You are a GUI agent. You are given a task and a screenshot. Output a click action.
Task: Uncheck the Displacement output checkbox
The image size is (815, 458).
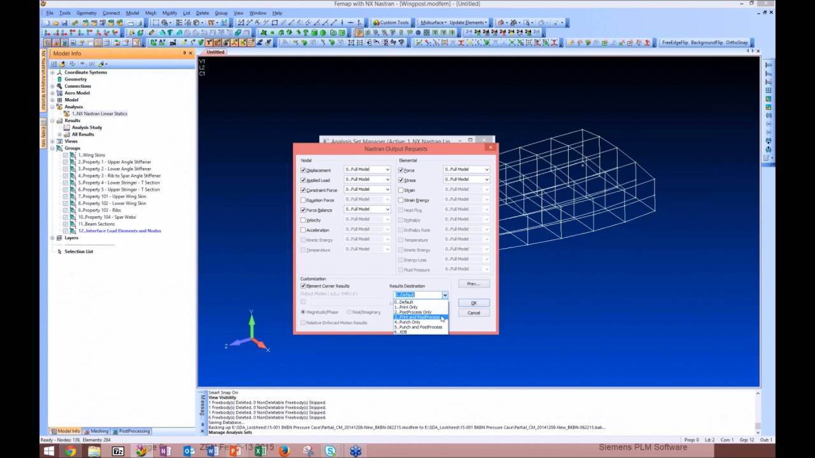click(303, 170)
